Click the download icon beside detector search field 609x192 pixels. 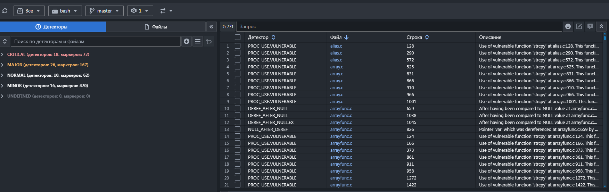pos(187,41)
